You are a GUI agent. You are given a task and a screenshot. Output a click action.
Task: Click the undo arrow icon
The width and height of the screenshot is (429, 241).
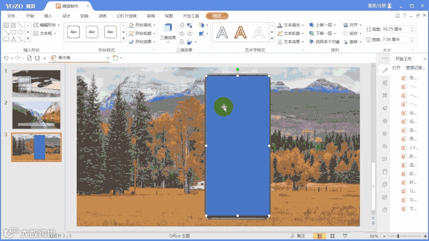click(x=6, y=58)
